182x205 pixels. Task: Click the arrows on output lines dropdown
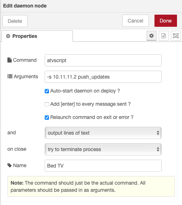(158, 133)
